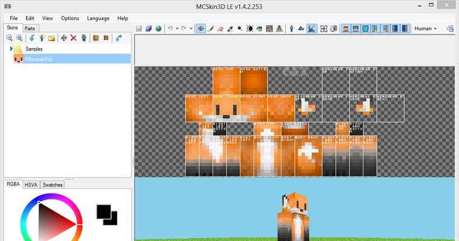
Task: Open the Options menu
Action: (70, 18)
